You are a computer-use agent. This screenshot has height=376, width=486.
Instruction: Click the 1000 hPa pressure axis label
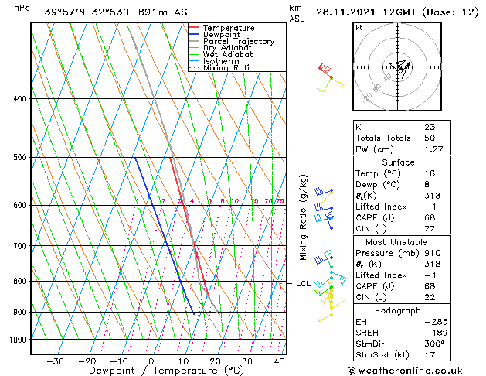click(x=19, y=340)
